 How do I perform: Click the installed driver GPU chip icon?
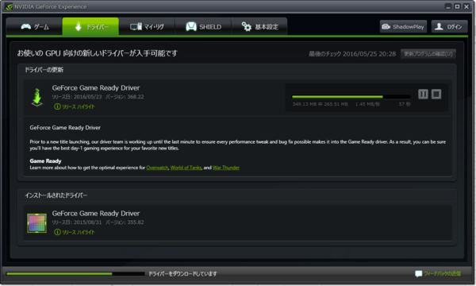(x=36, y=223)
